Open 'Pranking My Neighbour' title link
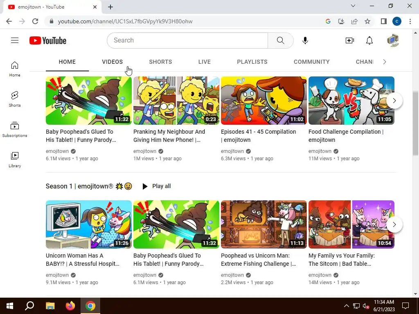Viewport: 419px width, 314px height. click(x=169, y=136)
